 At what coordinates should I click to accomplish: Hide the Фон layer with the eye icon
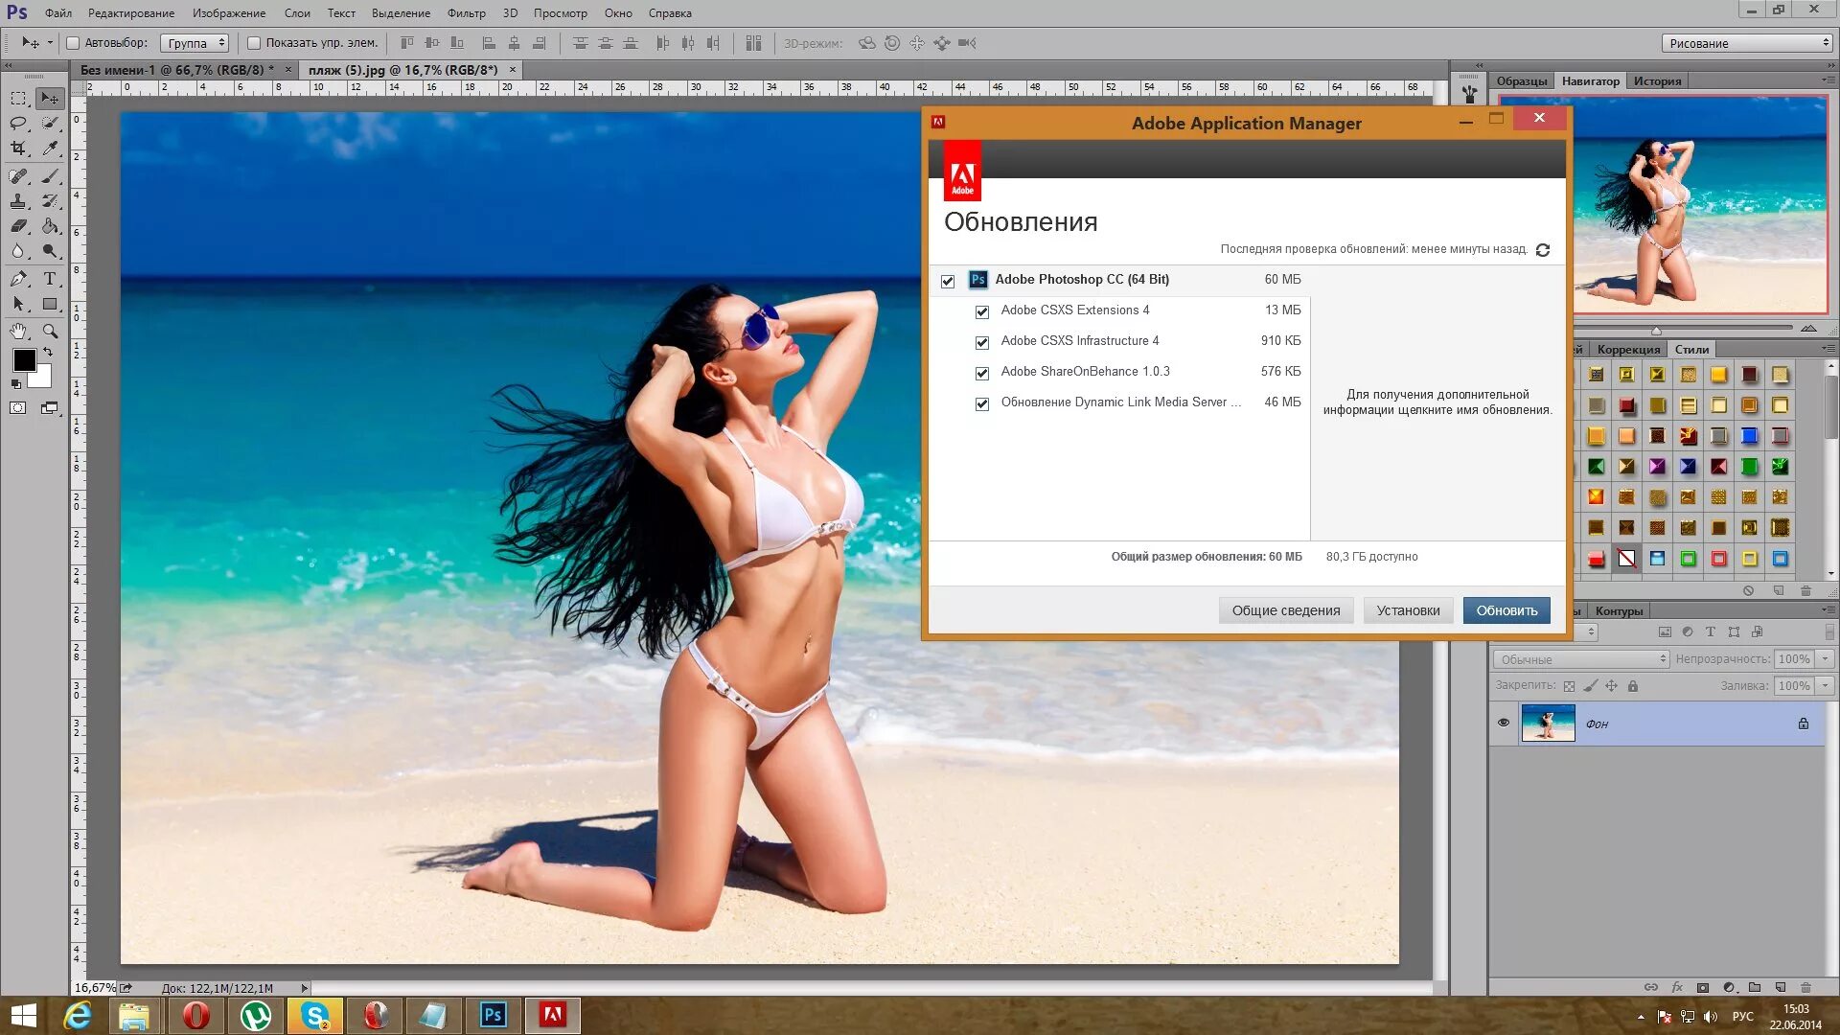[1503, 723]
